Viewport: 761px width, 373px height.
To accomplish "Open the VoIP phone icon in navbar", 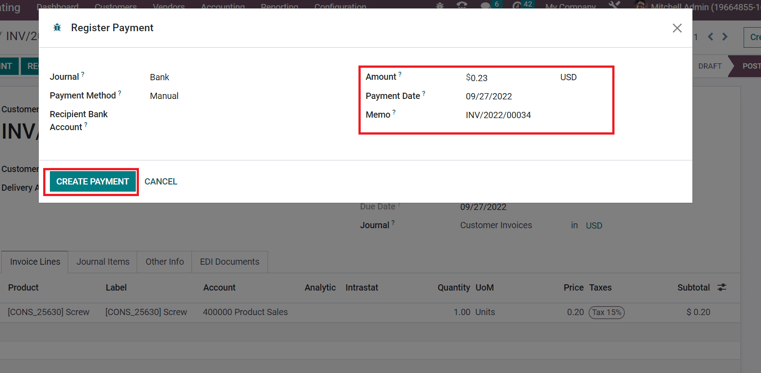I will (462, 6).
